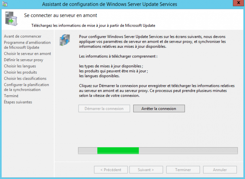Click the WSUS window title bar icon
This screenshot has width=245, height=179.
click(5, 4)
